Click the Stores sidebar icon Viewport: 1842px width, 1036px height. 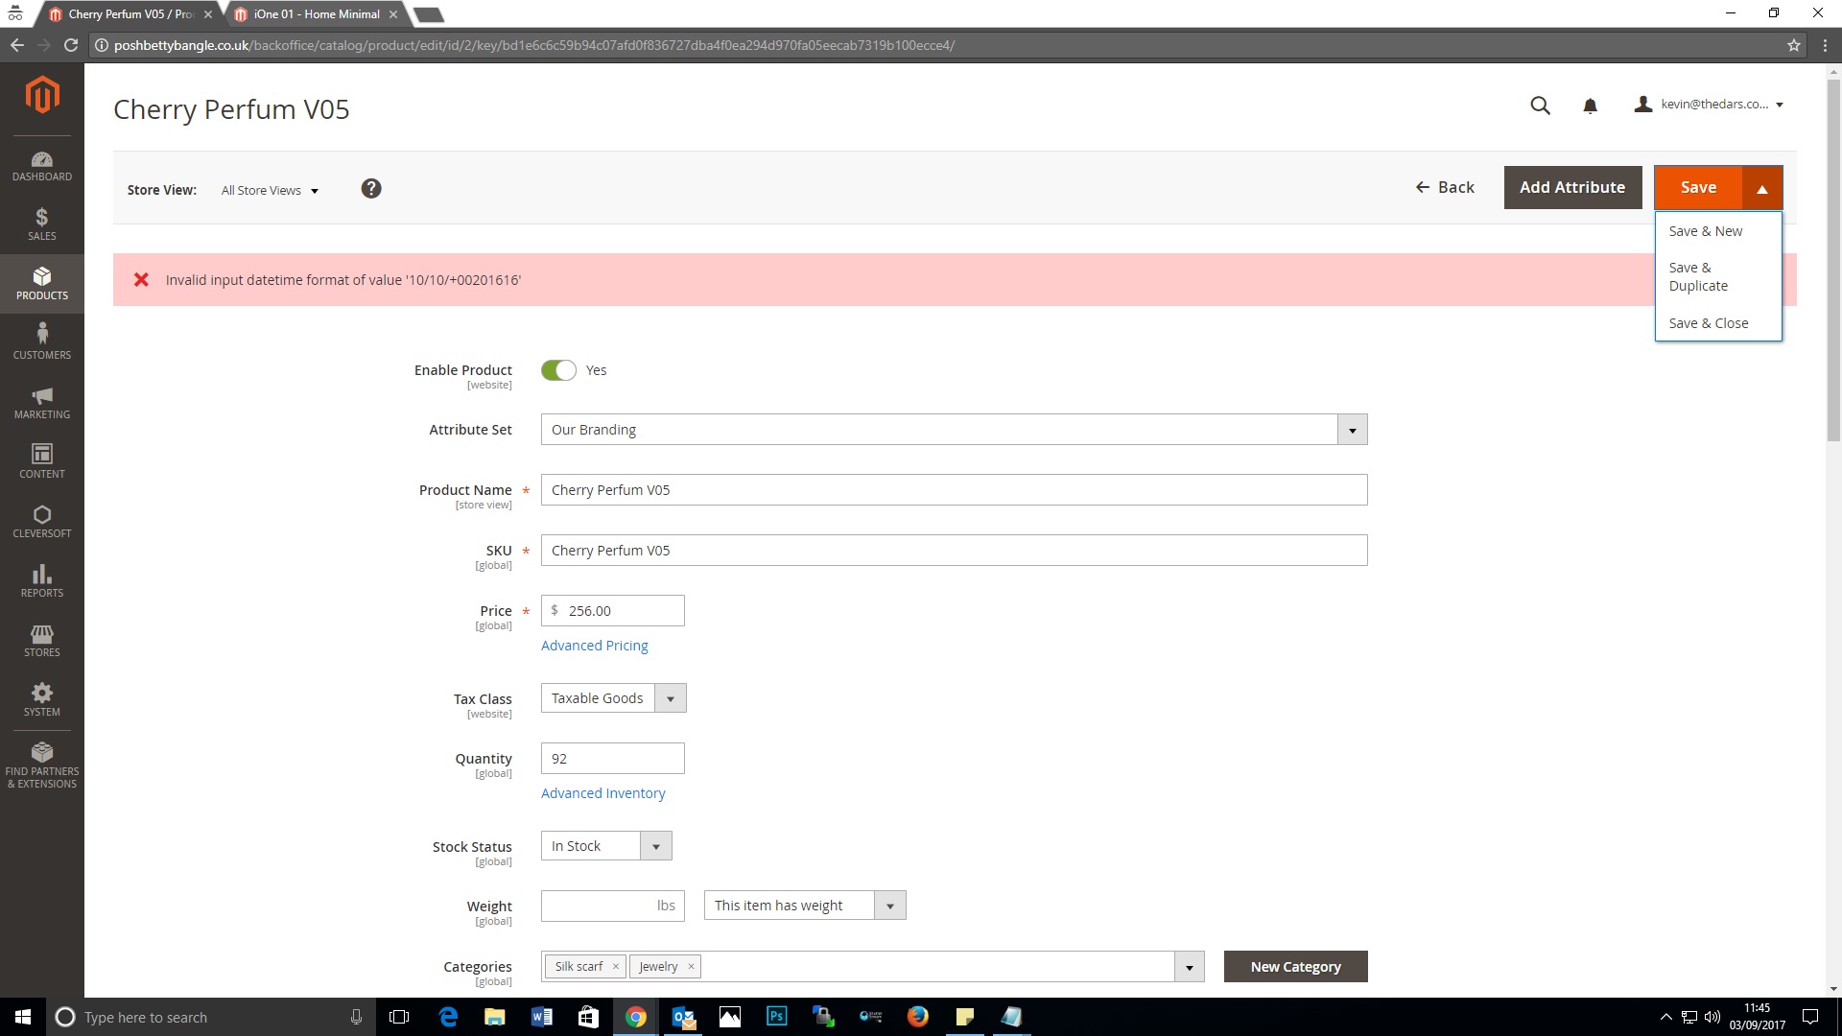point(42,641)
